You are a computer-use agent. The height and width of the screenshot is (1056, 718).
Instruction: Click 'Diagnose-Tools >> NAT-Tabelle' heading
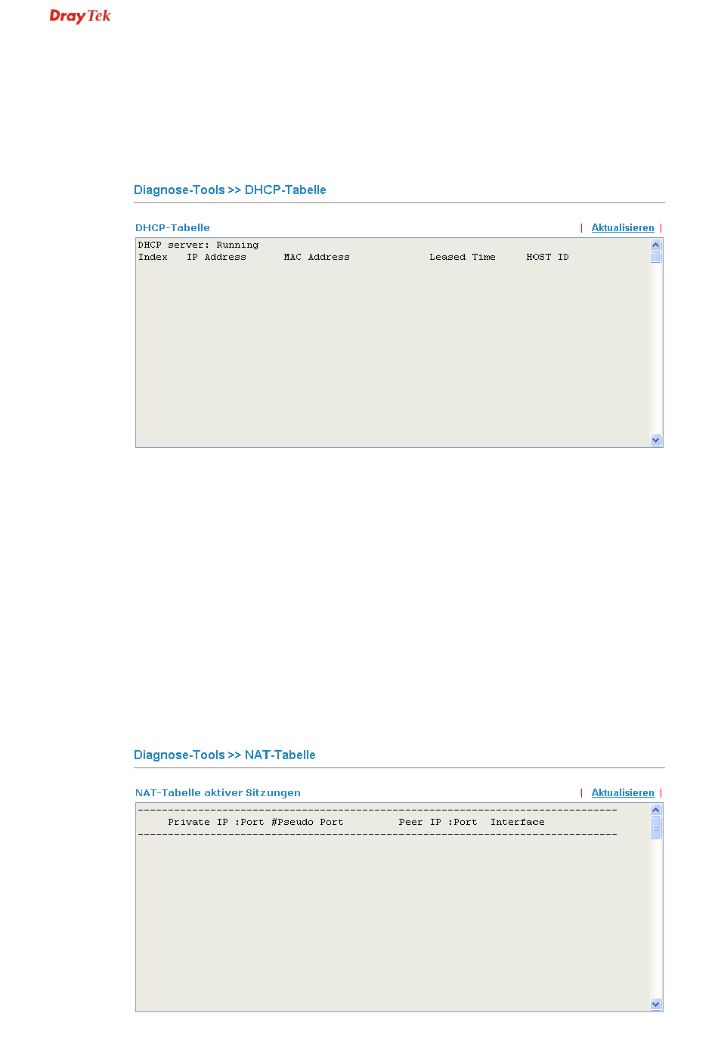[224, 755]
